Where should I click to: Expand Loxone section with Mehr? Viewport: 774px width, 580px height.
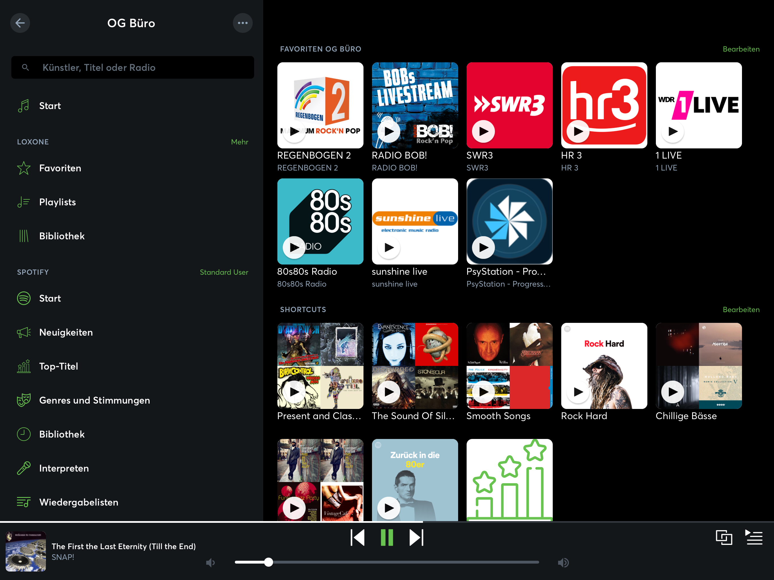(239, 142)
